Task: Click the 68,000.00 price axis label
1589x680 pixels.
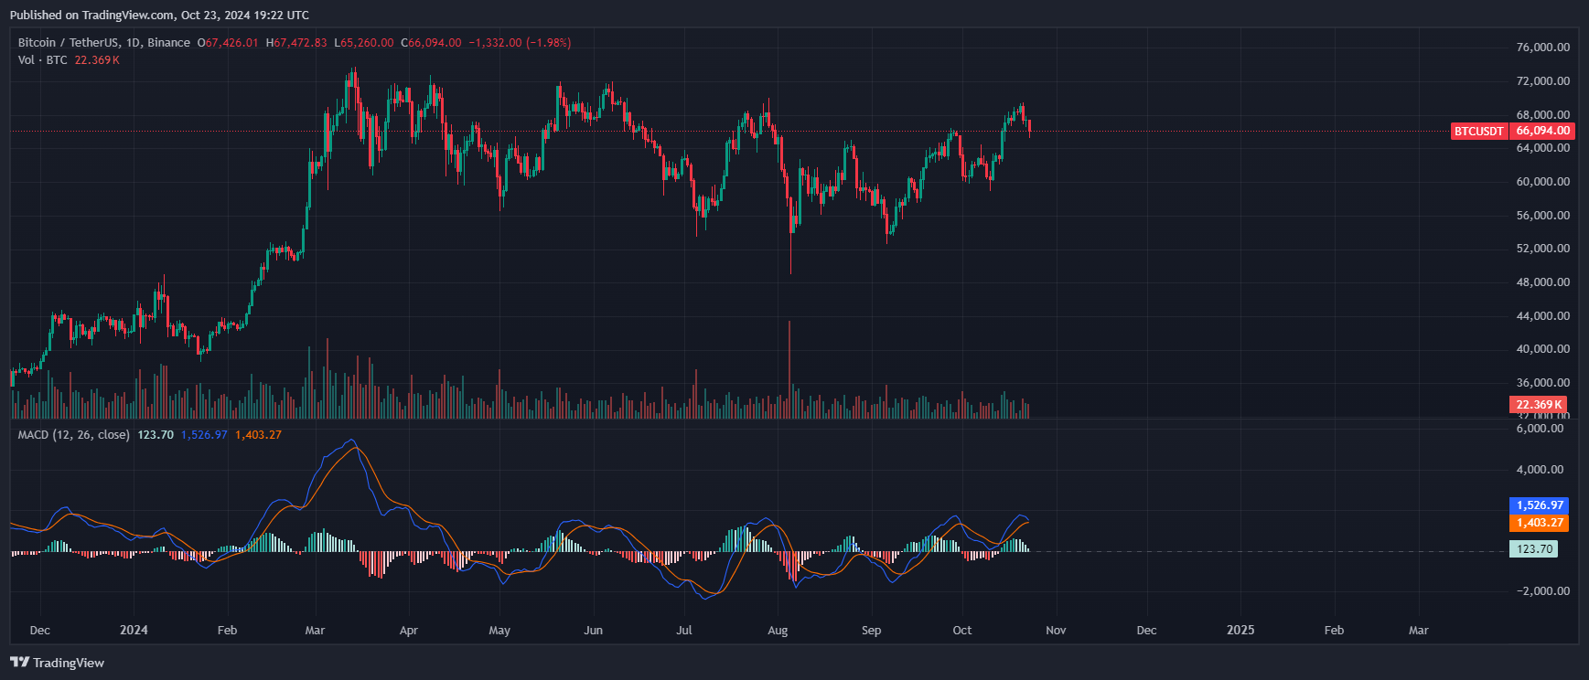Action: 1542,115
